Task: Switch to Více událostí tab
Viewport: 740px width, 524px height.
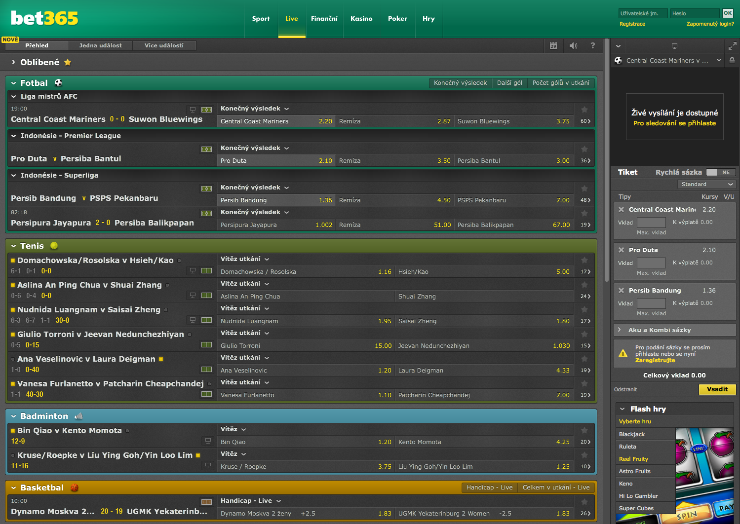Action: pos(164,45)
